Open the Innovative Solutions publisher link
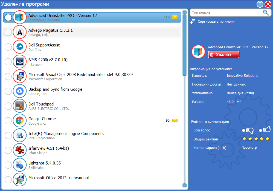Screen dimensions: 273x191 (242, 76)
